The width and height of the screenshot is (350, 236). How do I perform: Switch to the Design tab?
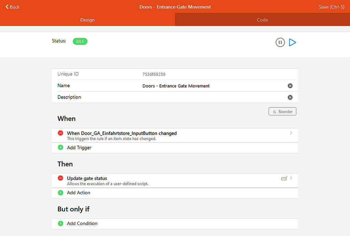(x=88, y=20)
